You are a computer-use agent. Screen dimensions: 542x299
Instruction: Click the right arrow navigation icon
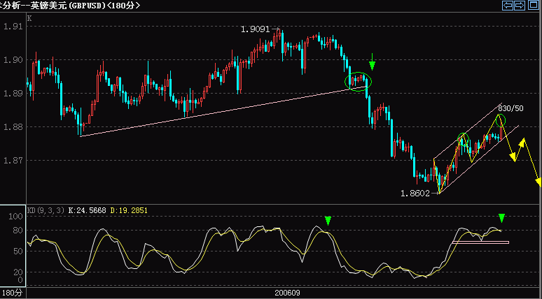tap(520, 5)
